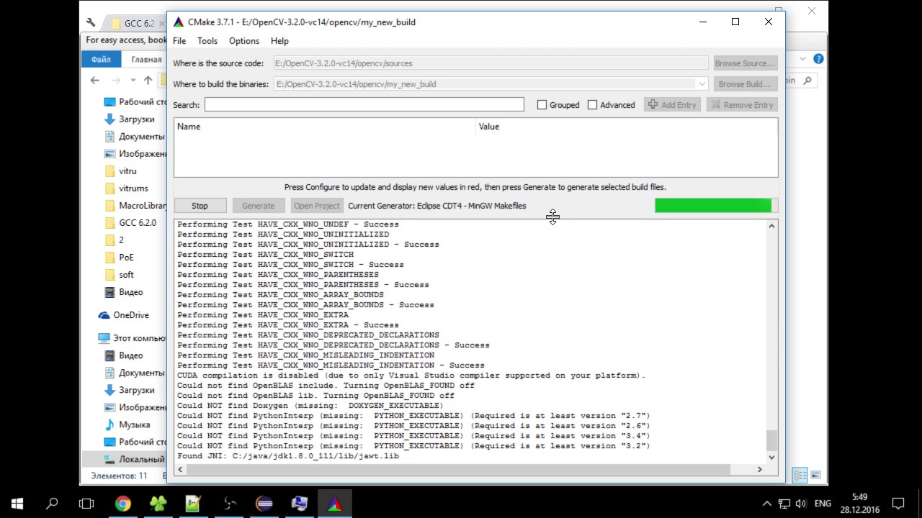
Task: Click the taskbar search icon
Action: tap(52, 504)
